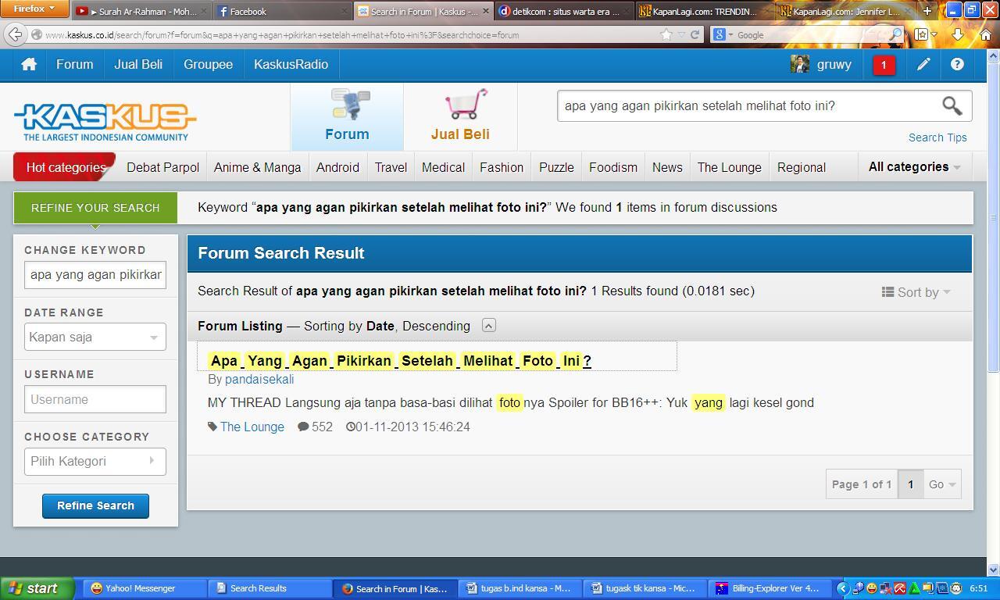The height and width of the screenshot is (600, 1000).
Task: Click the Username filter field
Action: tap(95, 399)
